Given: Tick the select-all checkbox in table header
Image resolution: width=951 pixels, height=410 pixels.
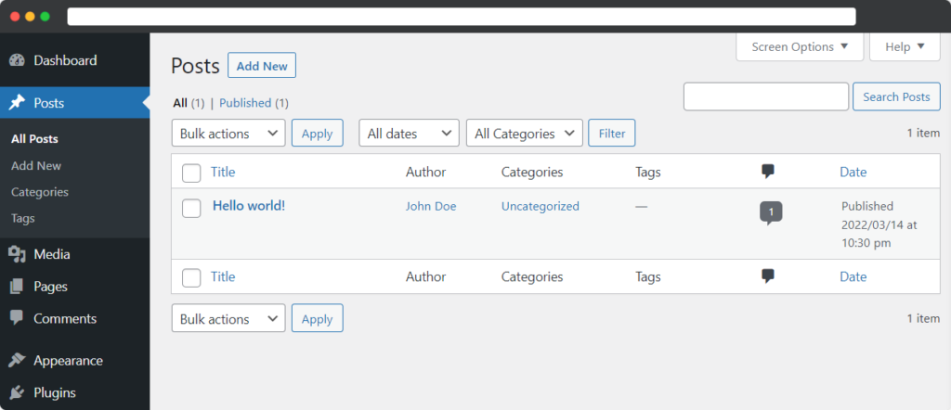Looking at the screenshot, I should pyautogui.click(x=191, y=173).
